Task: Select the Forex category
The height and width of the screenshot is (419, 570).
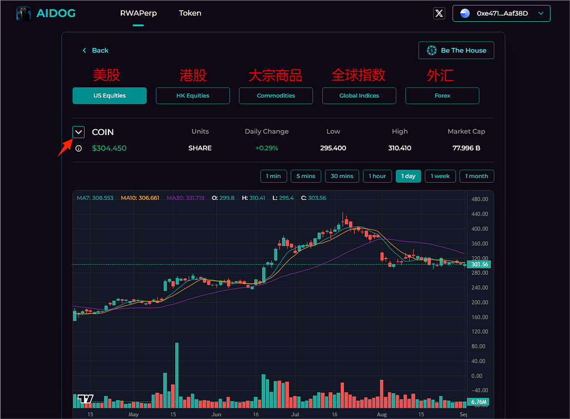Action: (442, 96)
